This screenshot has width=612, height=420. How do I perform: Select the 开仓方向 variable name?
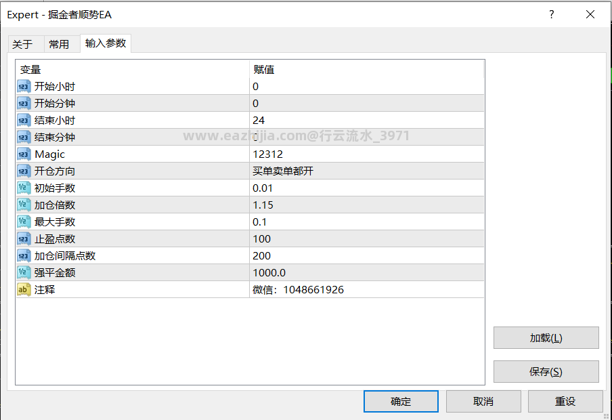click(x=55, y=171)
